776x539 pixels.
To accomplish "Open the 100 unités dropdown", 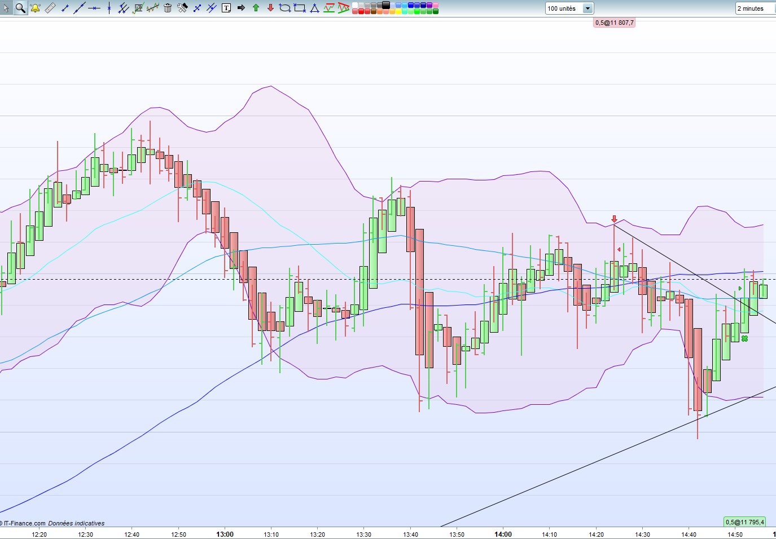I will (x=569, y=8).
